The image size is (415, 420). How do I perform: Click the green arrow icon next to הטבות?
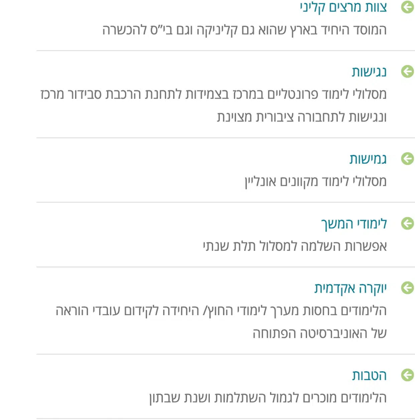[x=407, y=375]
